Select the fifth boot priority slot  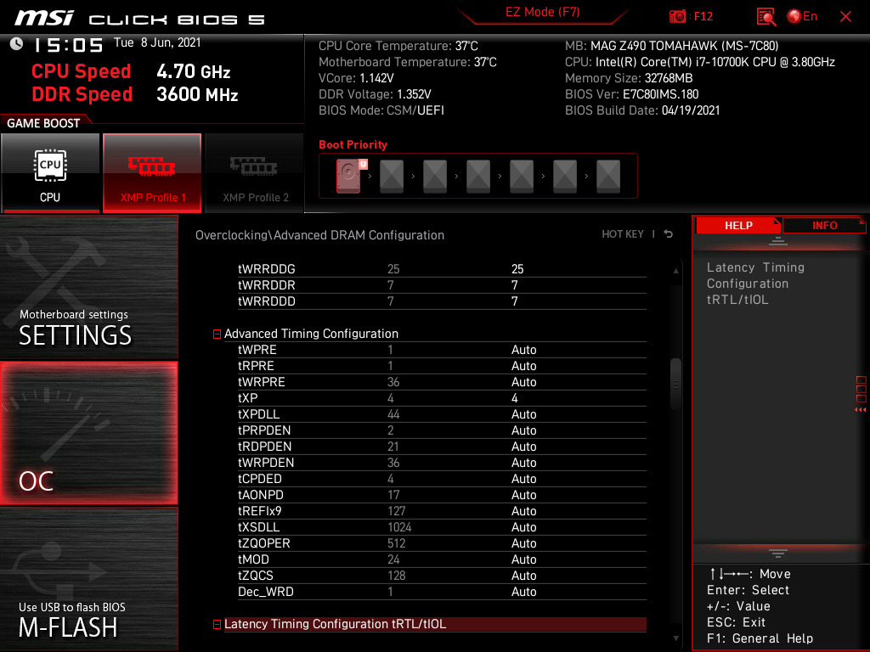pos(522,177)
